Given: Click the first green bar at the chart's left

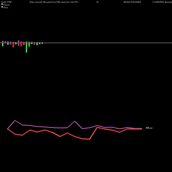Looking at the screenshot, I should [x=3, y=45].
